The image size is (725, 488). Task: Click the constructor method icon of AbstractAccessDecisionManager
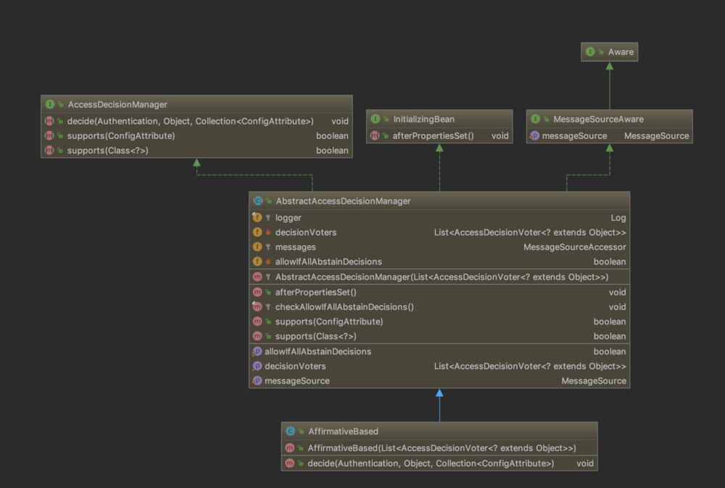257,277
